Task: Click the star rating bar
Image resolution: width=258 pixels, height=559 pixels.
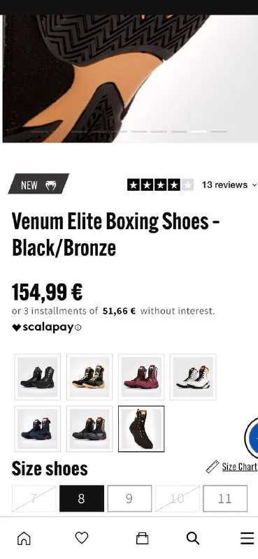Action: (x=160, y=185)
